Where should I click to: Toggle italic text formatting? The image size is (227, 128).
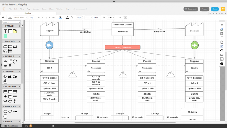(42, 17)
